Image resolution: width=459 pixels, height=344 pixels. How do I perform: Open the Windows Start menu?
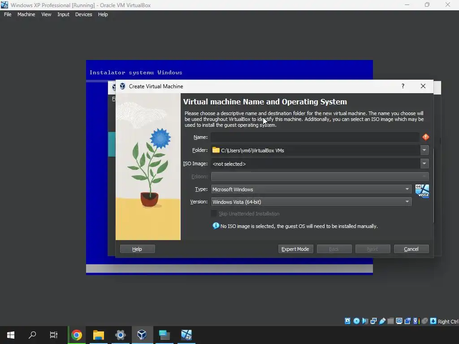pyautogui.click(x=11, y=335)
